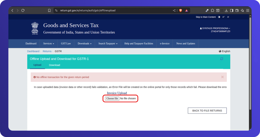
Task: Open site settings icon in address bar
Action: tap(56, 10)
